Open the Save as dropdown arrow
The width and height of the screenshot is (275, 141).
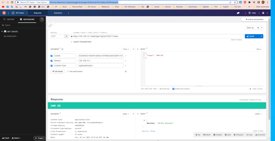click(262, 28)
